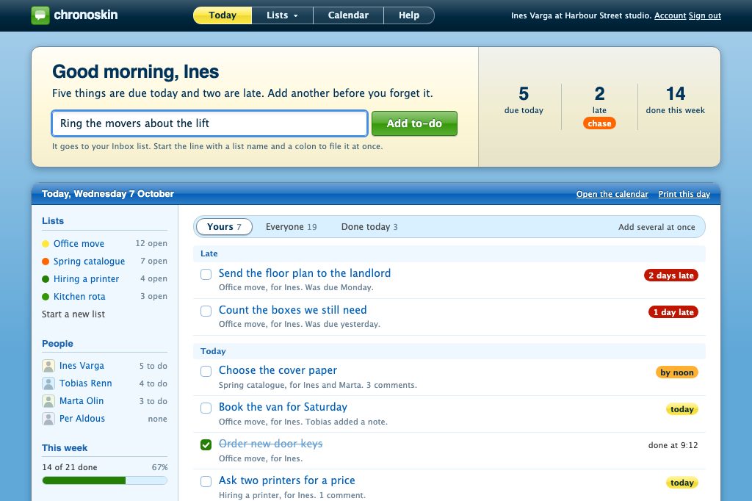Click the 2 days late badge

(x=671, y=275)
